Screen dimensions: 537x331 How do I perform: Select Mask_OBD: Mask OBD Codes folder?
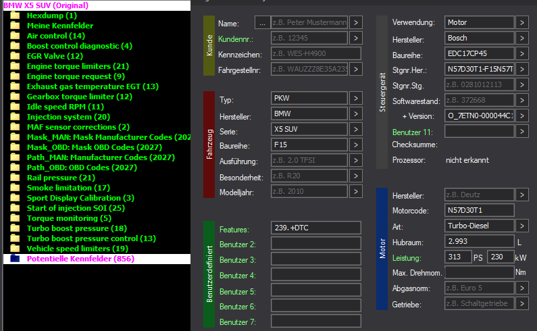95,147
